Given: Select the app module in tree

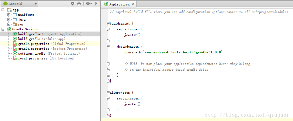Looking at the screenshot, I should pyautogui.click(x=15, y=10).
